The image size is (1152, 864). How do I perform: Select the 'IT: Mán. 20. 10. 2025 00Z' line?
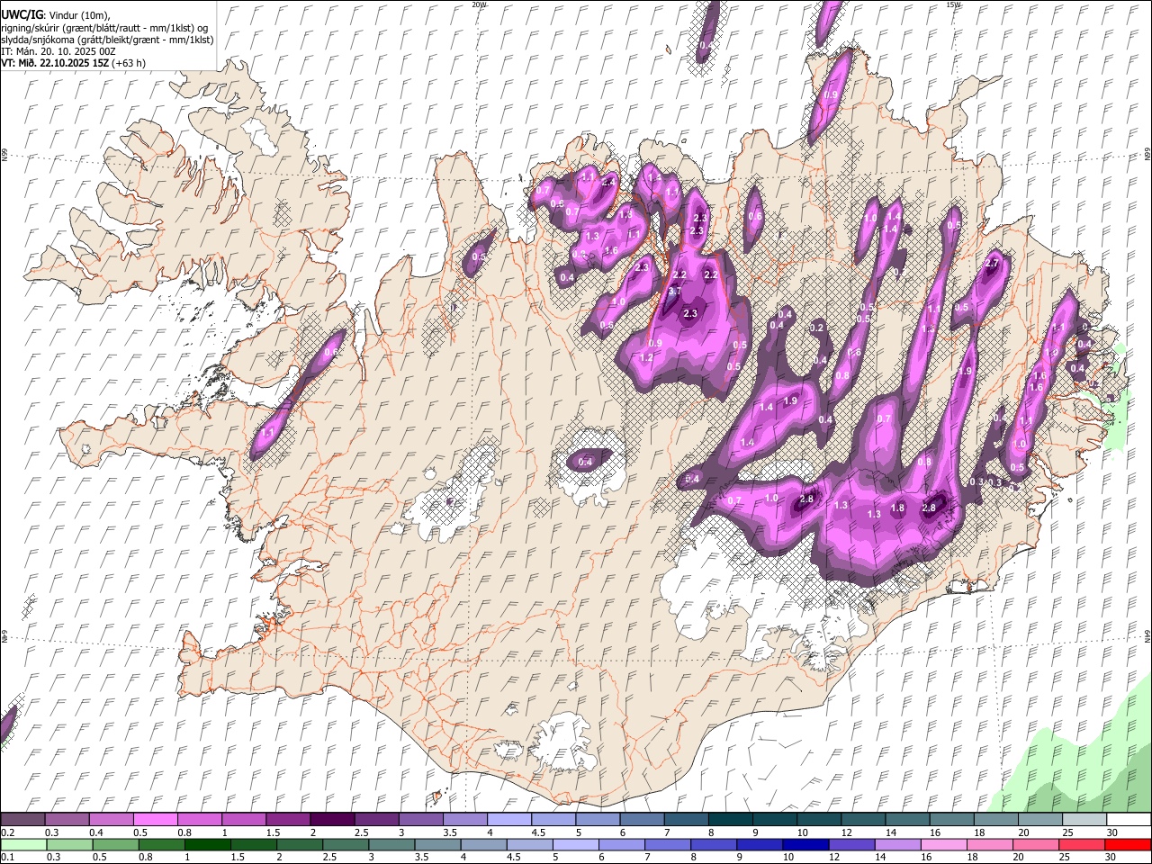(x=58, y=51)
